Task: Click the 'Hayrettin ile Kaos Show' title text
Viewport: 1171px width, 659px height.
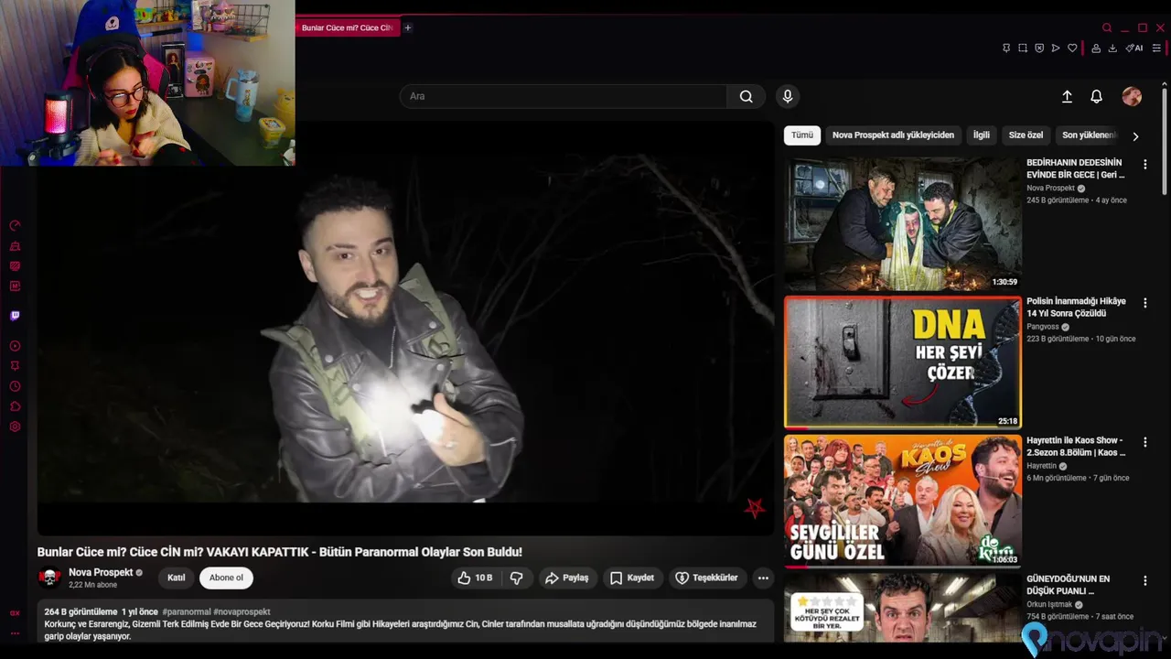Action: point(1076,446)
